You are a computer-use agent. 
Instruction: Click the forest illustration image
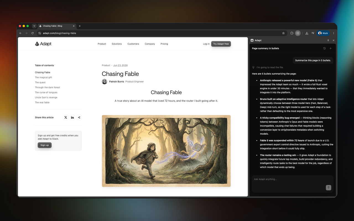click(x=166, y=151)
